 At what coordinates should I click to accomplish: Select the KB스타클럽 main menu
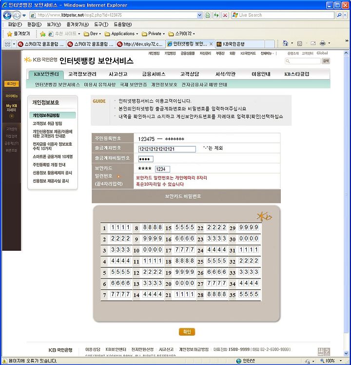[x=296, y=74]
